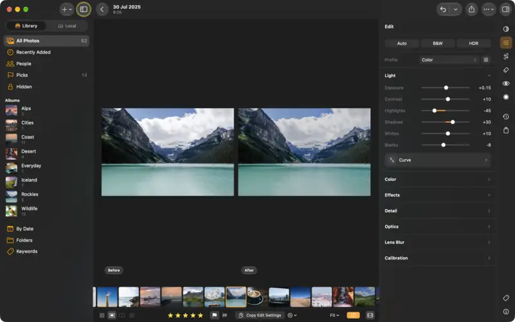The width and height of the screenshot is (515, 322).
Task: Expand the Effects section
Action: (438, 195)
